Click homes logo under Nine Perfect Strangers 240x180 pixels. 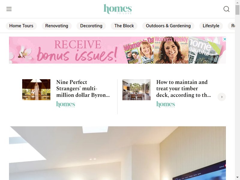66,104
